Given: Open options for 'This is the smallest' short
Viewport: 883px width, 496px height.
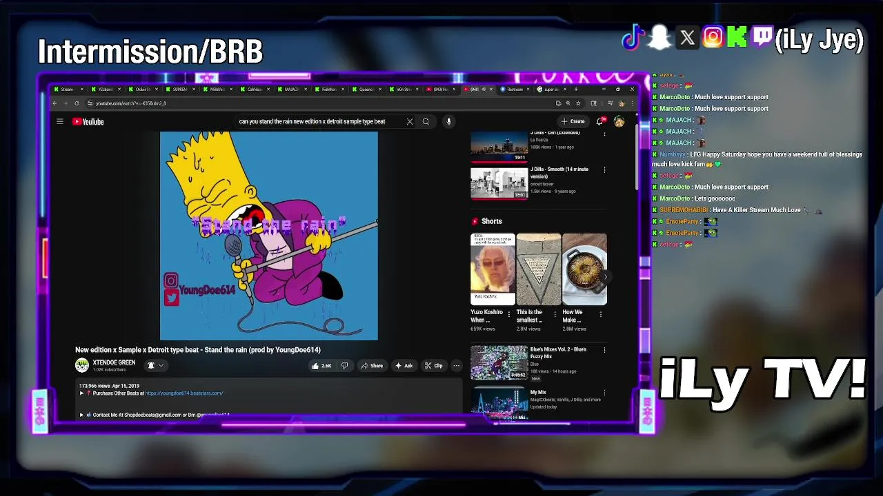Looking at the screenshot, I should click(555, 314).
